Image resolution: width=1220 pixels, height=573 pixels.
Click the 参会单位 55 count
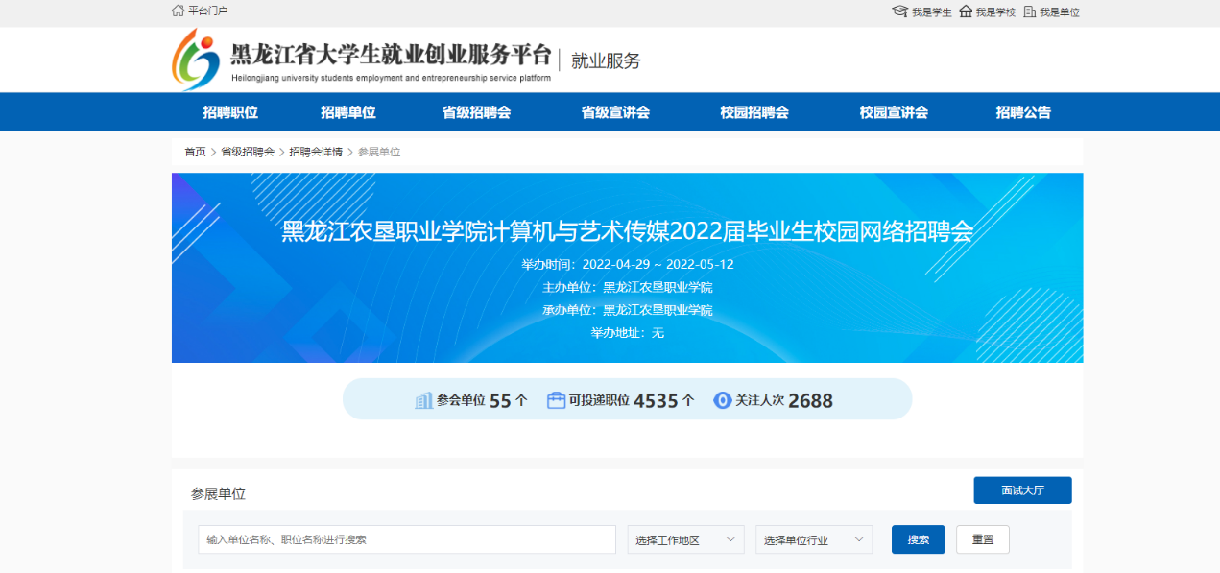click(x=482, y=400)
